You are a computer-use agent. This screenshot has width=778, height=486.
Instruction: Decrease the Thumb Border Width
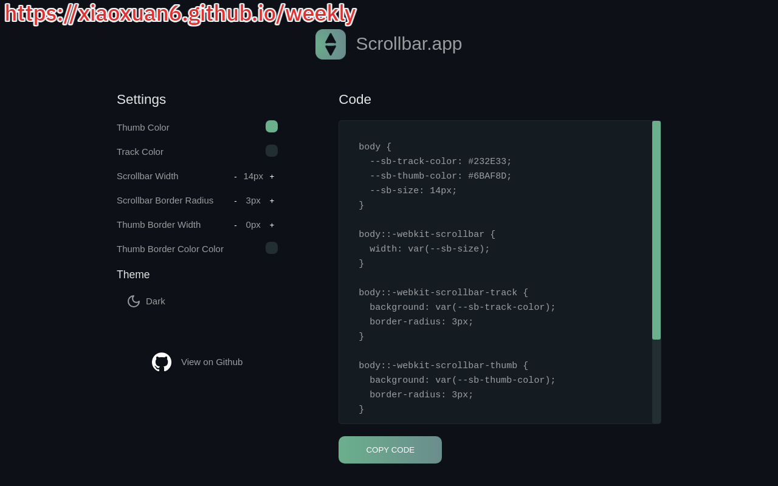pyautogui.click(x=235, y=225)
